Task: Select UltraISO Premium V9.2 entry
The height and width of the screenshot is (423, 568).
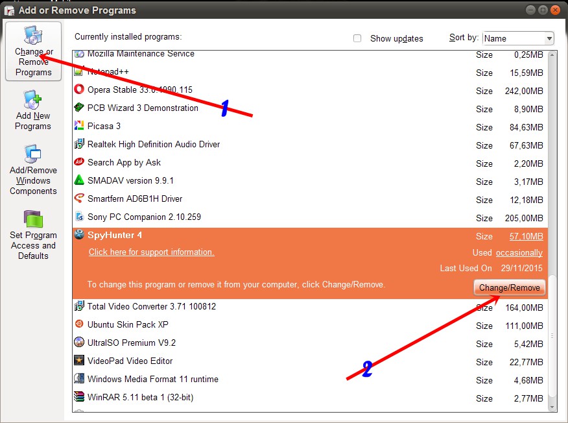Action: 310,343
